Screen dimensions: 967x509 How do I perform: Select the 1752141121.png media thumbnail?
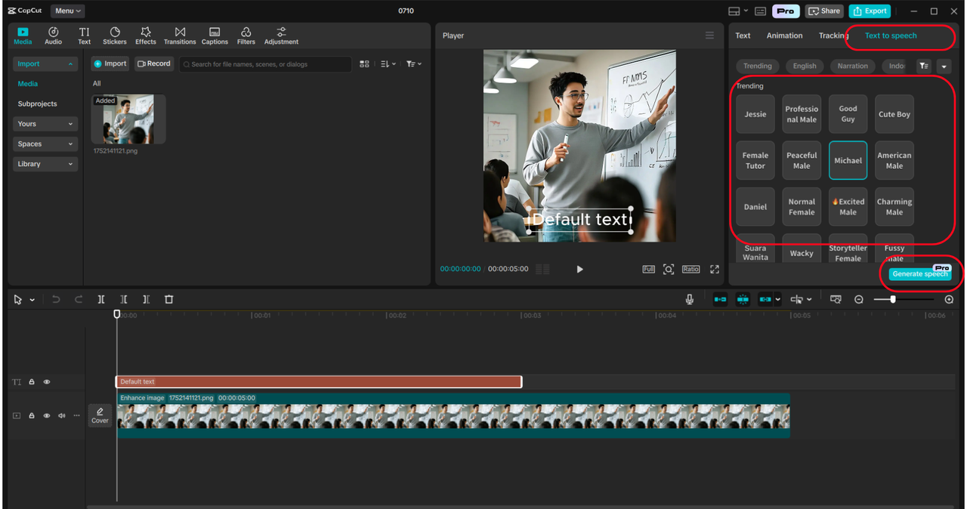pos(128,119)
